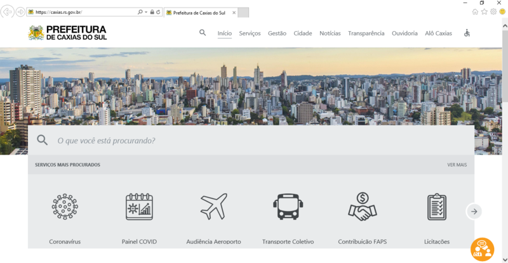This screenshot has width=508, height=263.
Task: Refresh the page with the reload icon
Action: pyautogui.click(x=158, y=12)
